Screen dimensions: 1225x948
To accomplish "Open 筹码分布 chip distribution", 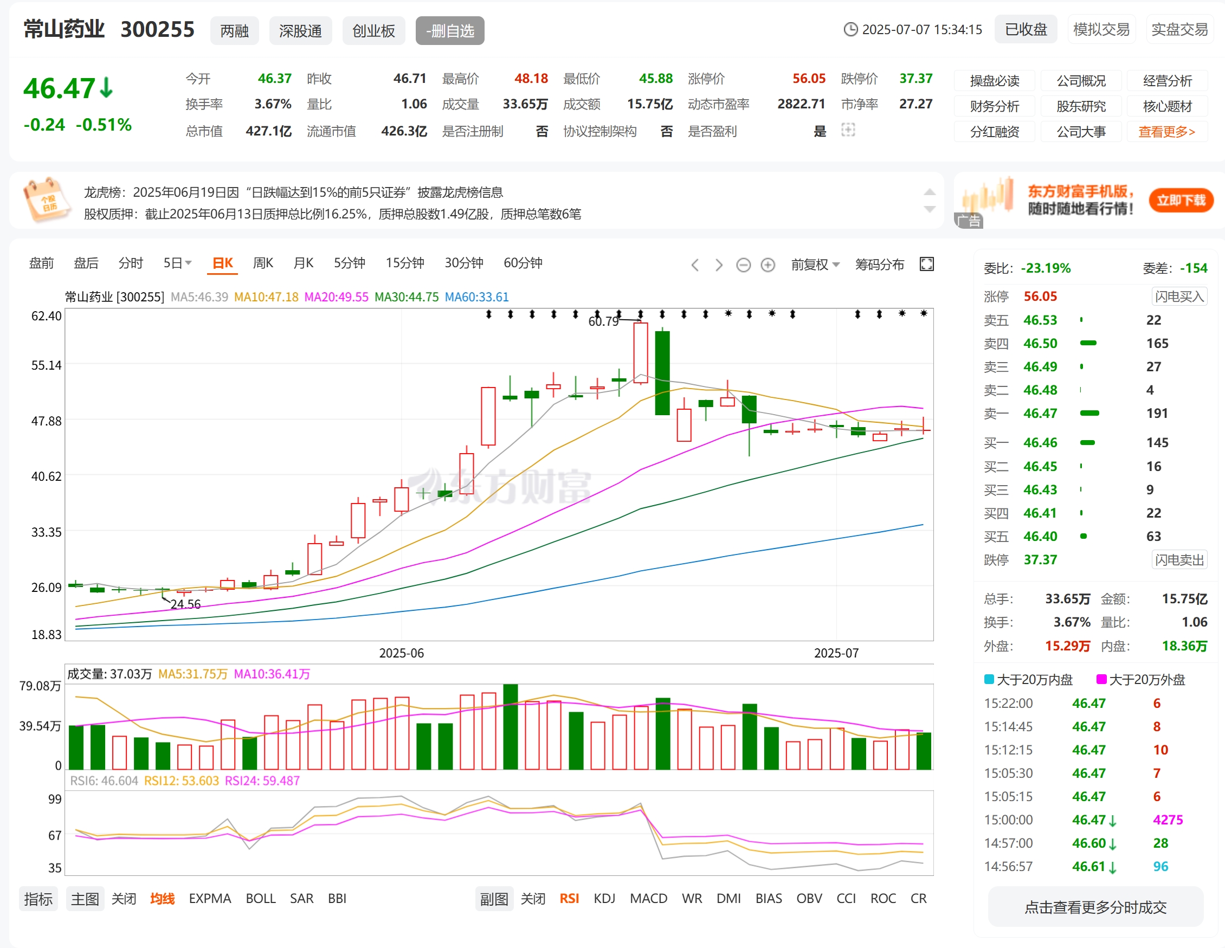I will [x=880, y=264].
